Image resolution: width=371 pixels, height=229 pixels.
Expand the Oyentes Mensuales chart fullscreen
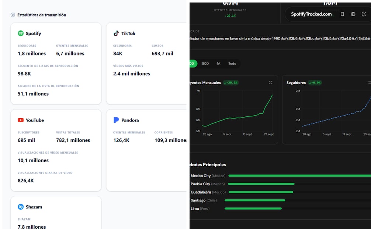(x=271, y=82)
